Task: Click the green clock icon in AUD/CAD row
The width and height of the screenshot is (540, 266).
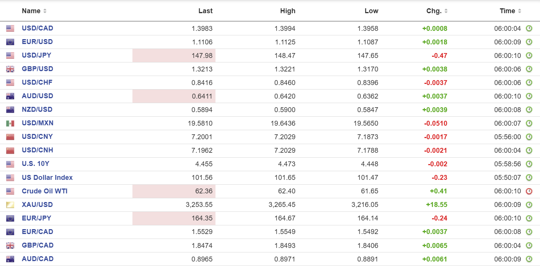Action: [x=529, y=259]
